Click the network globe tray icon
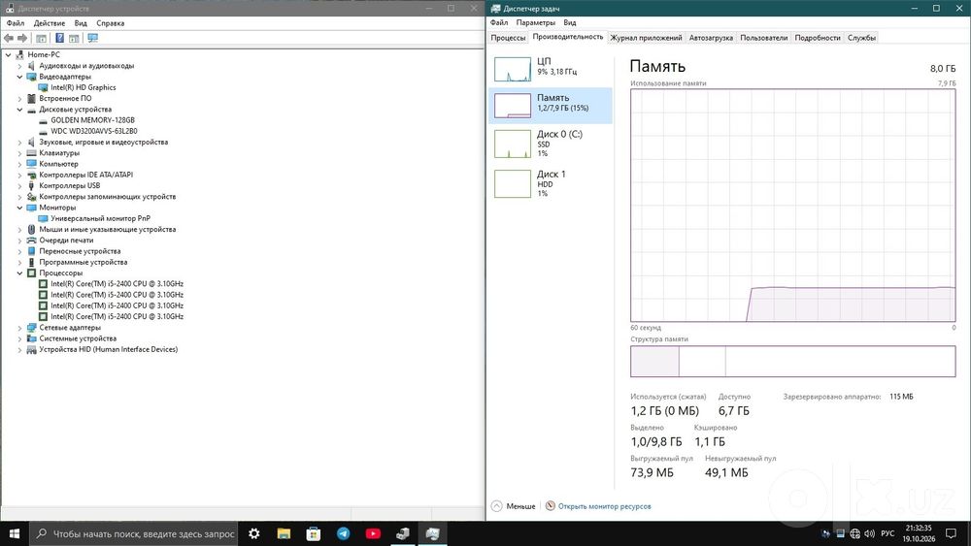Screen dimensions: 971x546 pos(855,533)
